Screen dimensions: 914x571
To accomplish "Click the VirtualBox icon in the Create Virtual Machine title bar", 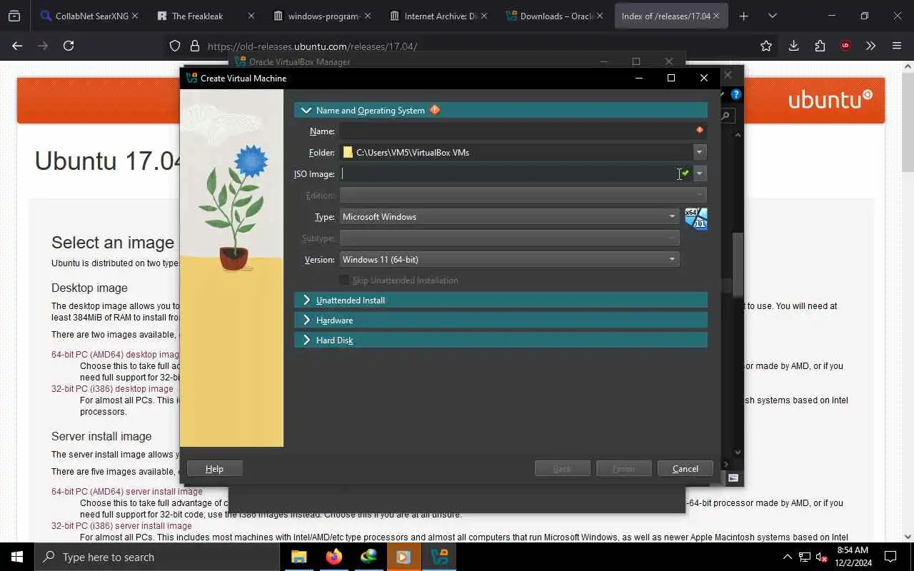I will click(191, 78).
